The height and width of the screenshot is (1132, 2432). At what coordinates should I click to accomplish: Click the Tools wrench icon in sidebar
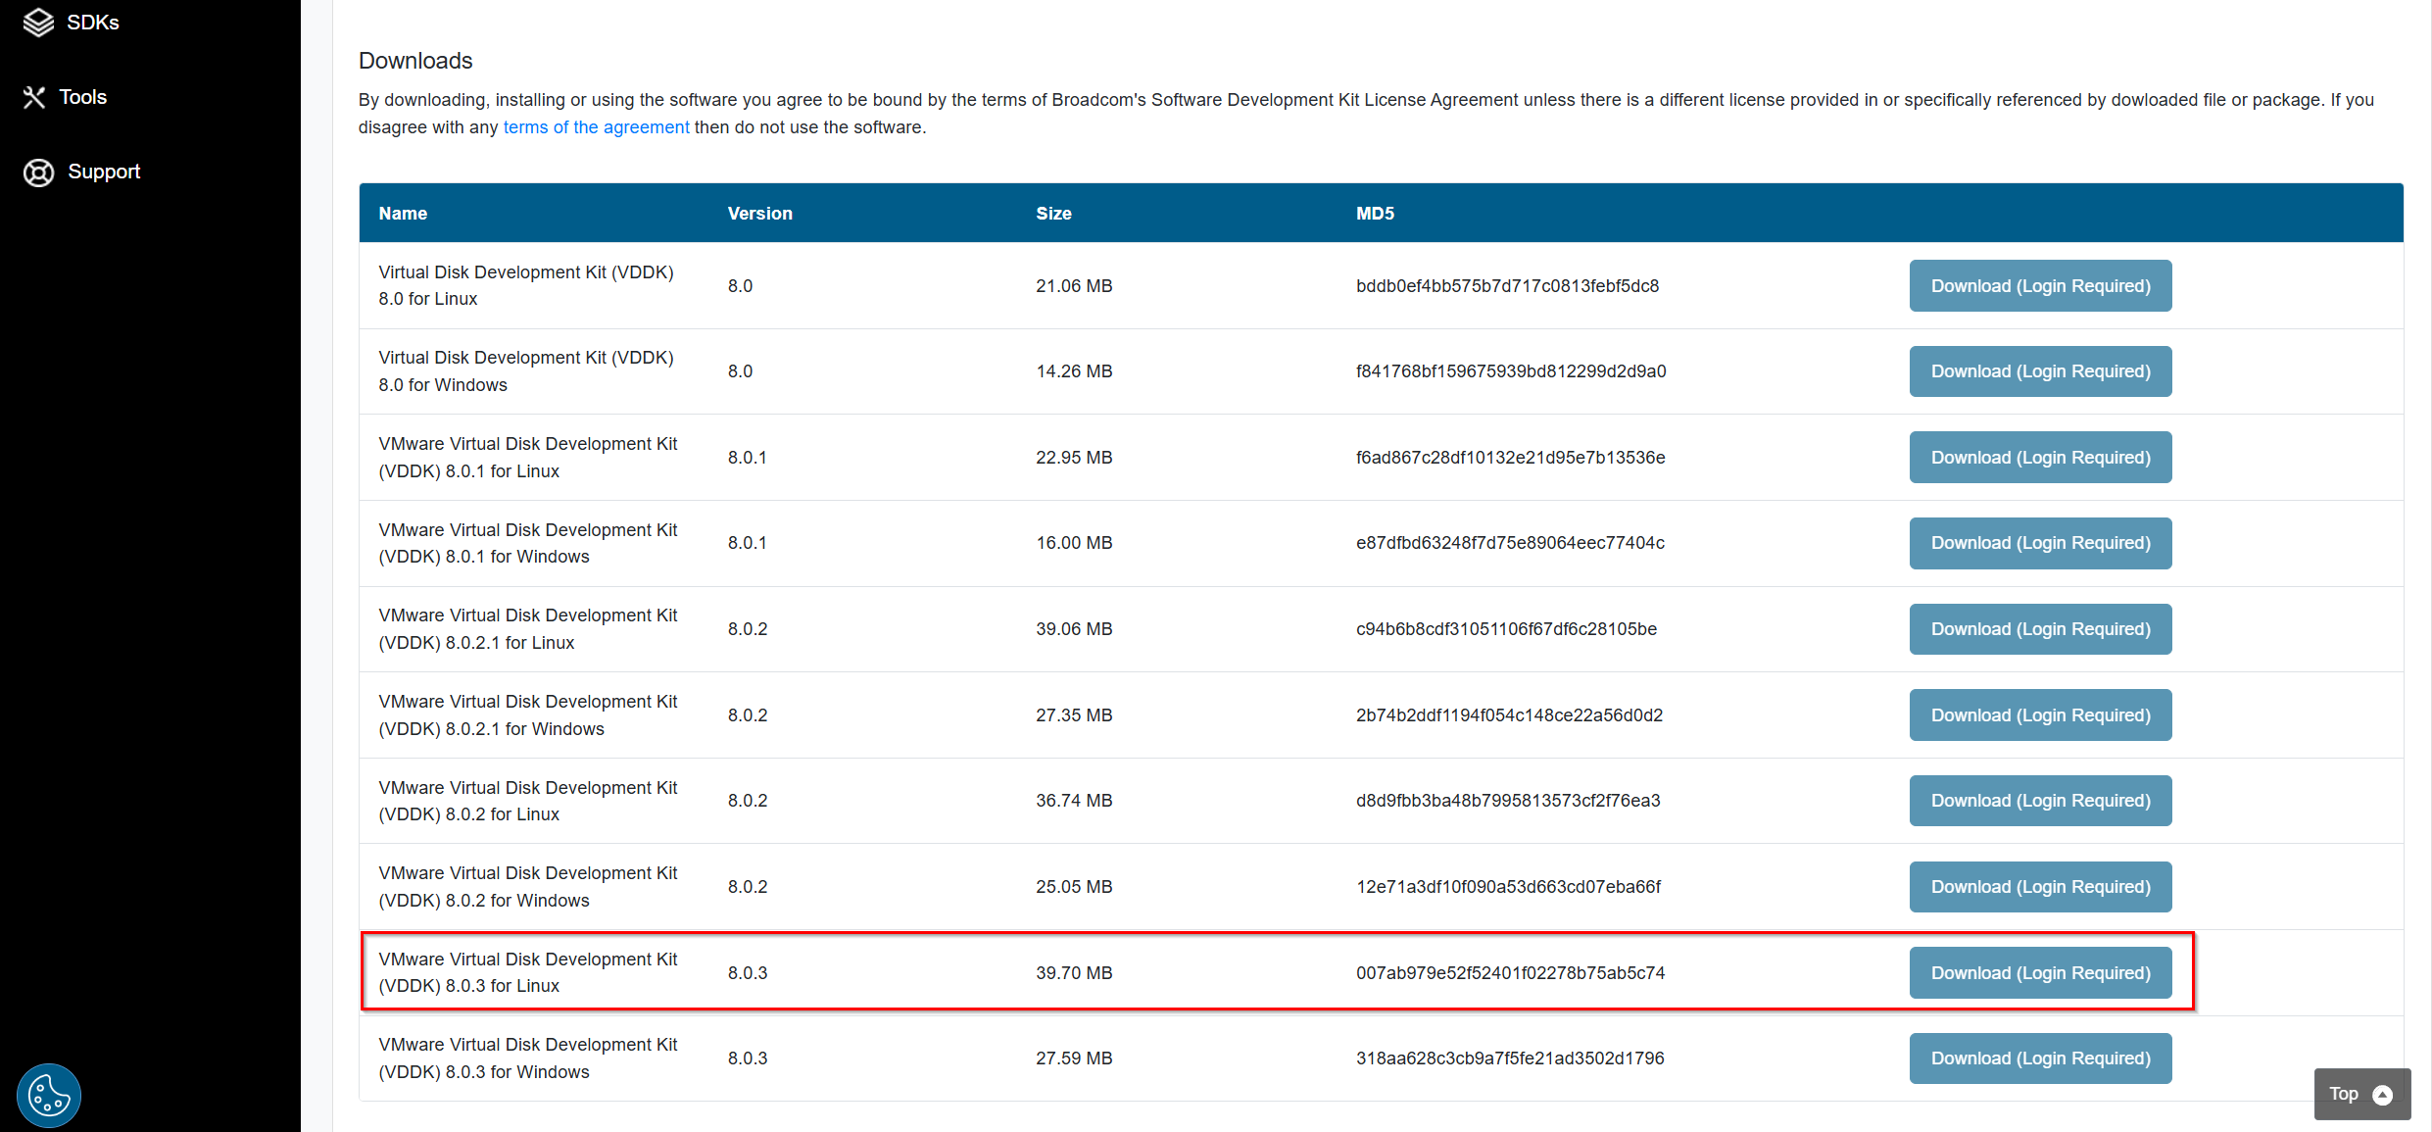34,97
